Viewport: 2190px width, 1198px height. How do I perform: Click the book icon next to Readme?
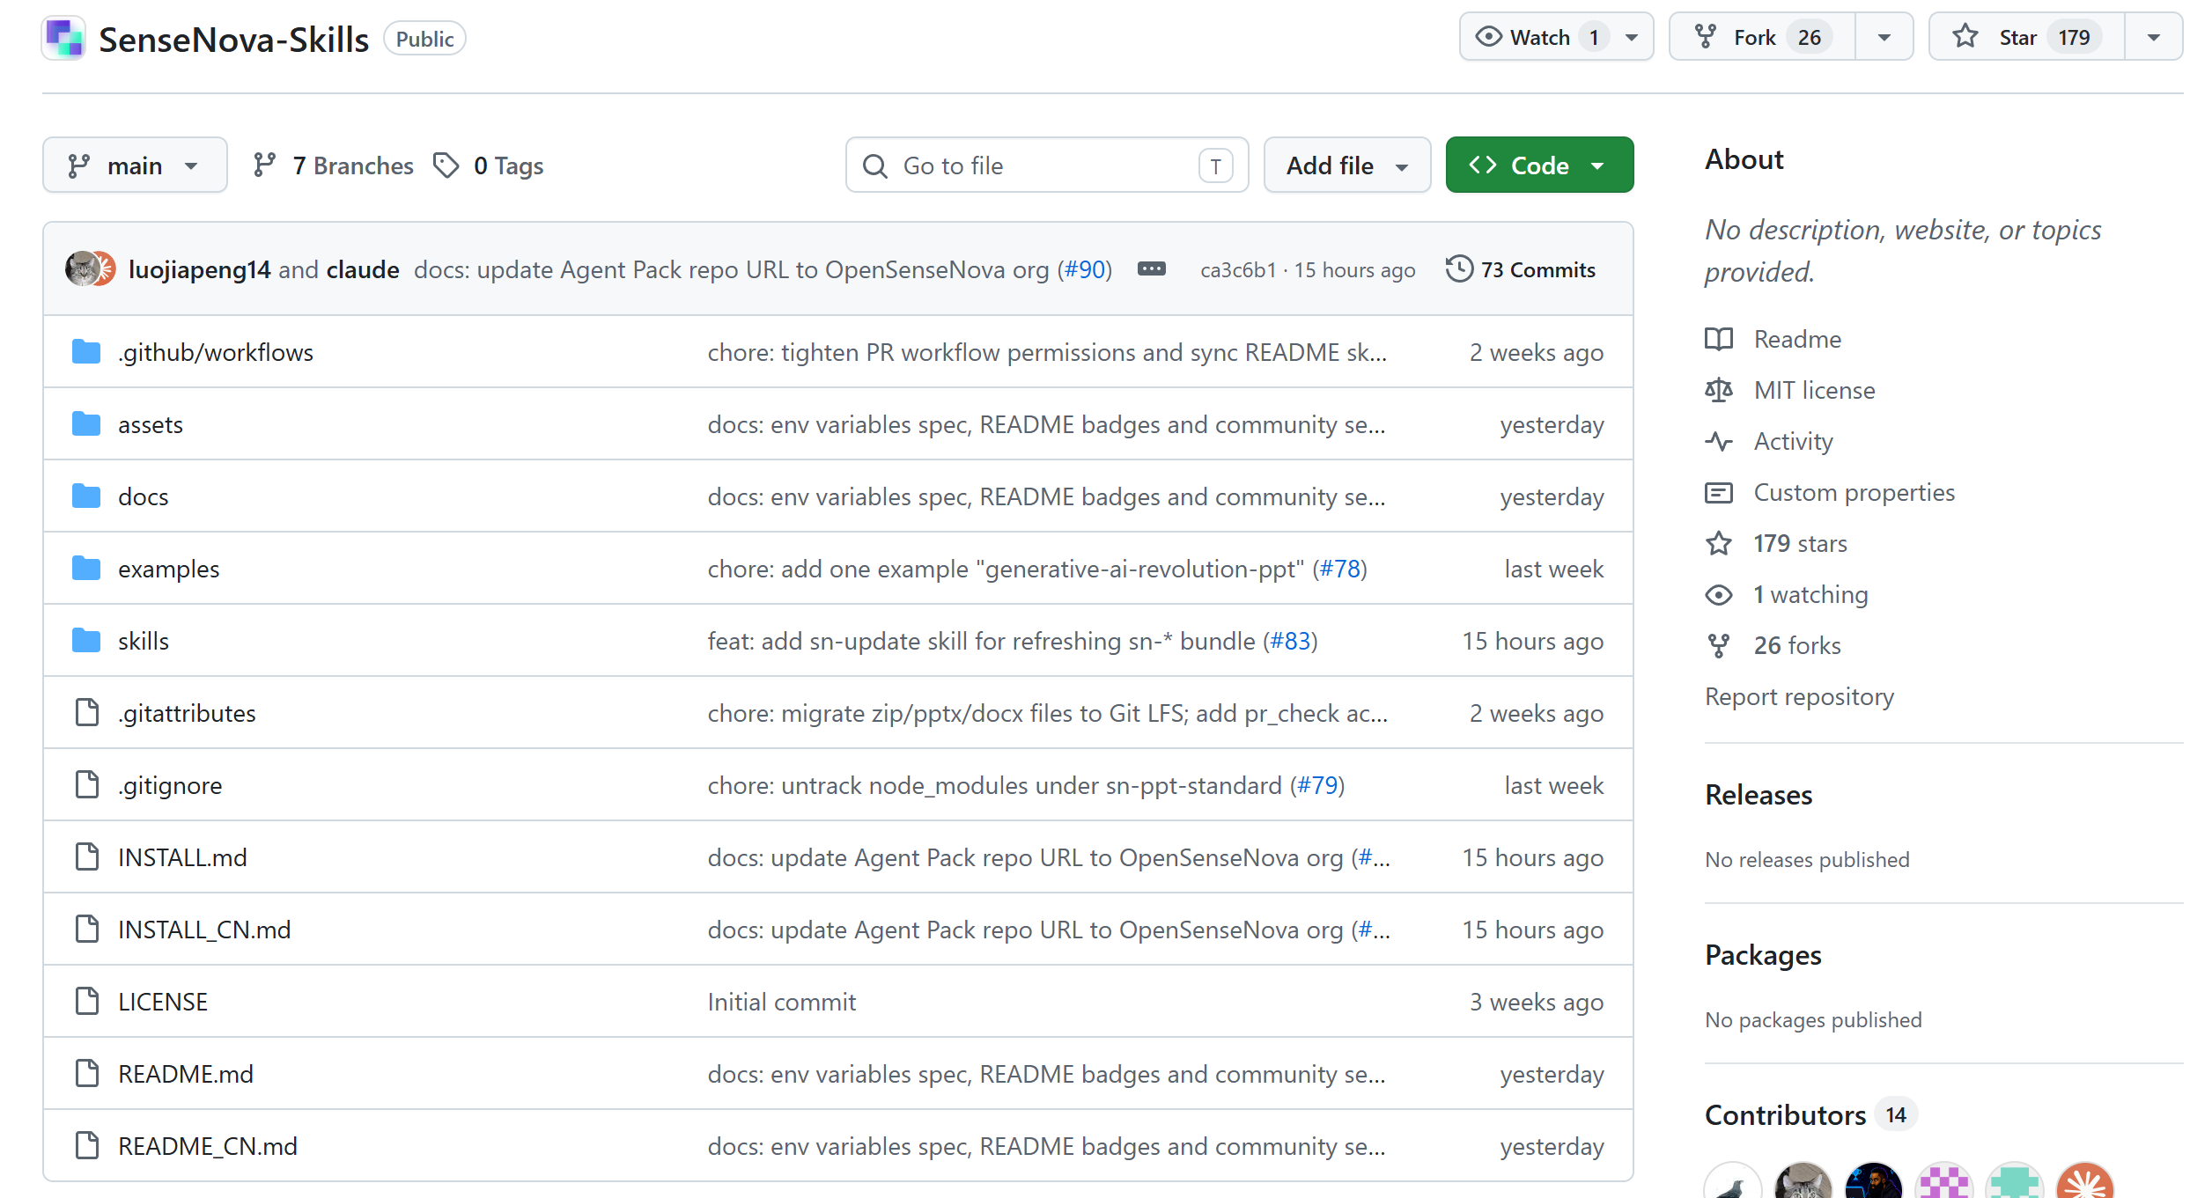click(x=1719, y=339)
